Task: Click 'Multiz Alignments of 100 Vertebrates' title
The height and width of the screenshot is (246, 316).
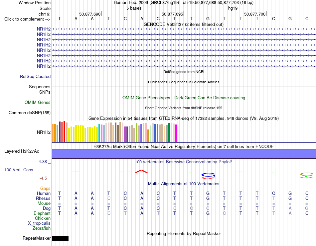Action: click(184, 184)
